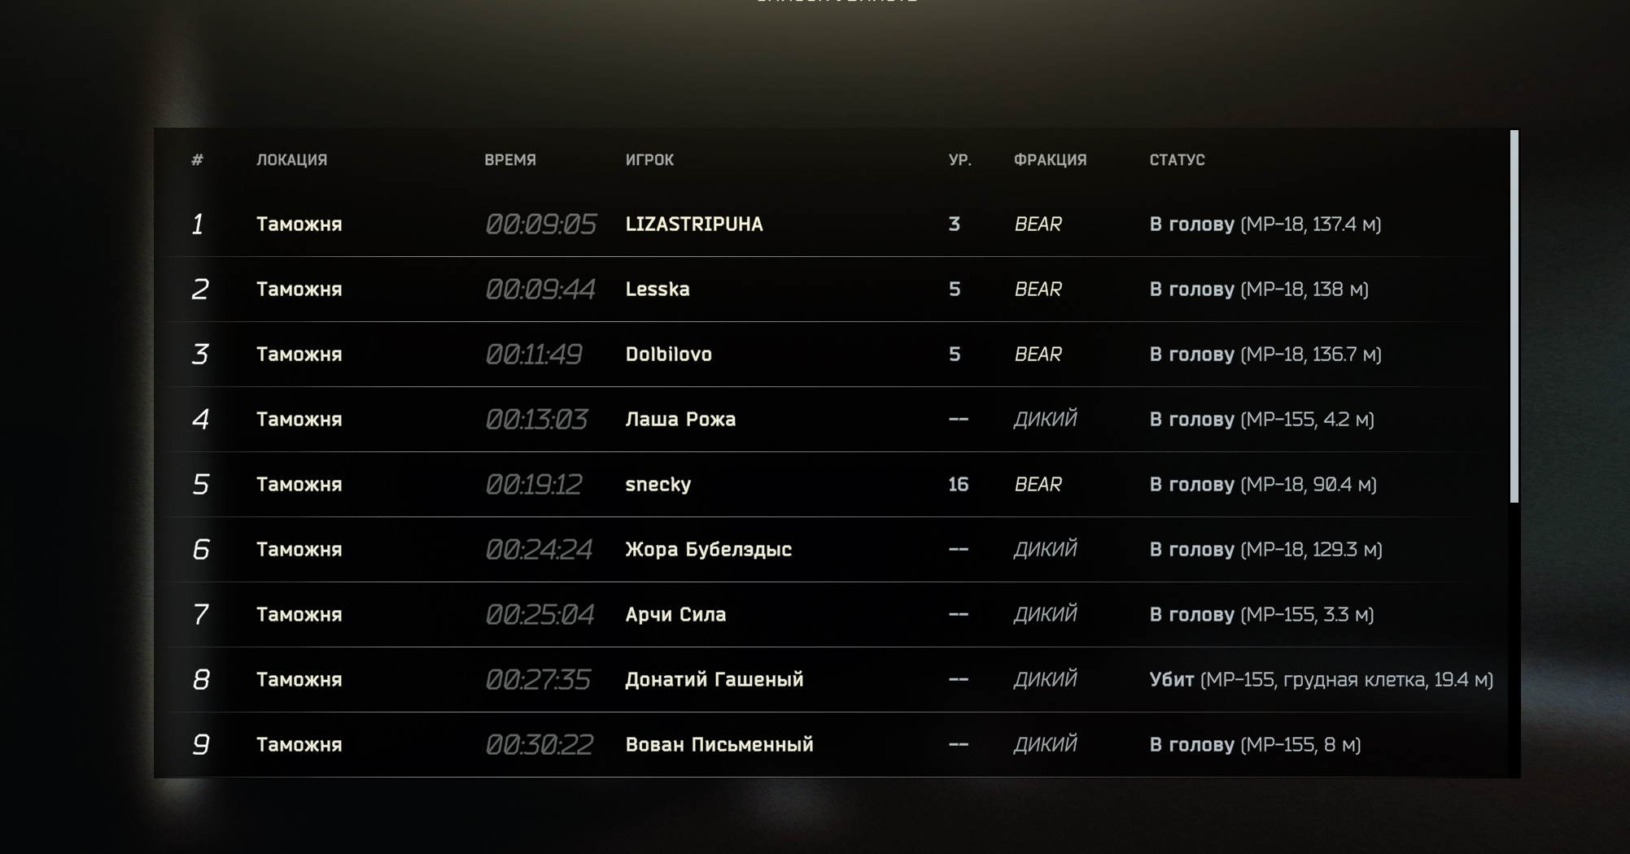Click the # column header
1630x854 pixels.
click(x=197, y=160)
